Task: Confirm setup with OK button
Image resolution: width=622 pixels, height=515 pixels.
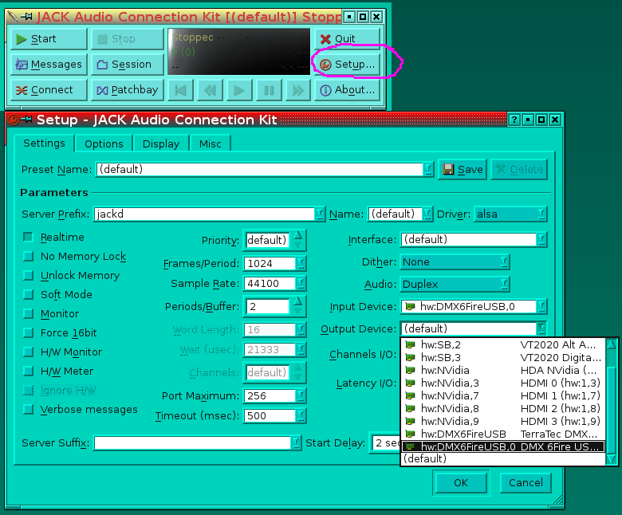Action: point(461,483)
